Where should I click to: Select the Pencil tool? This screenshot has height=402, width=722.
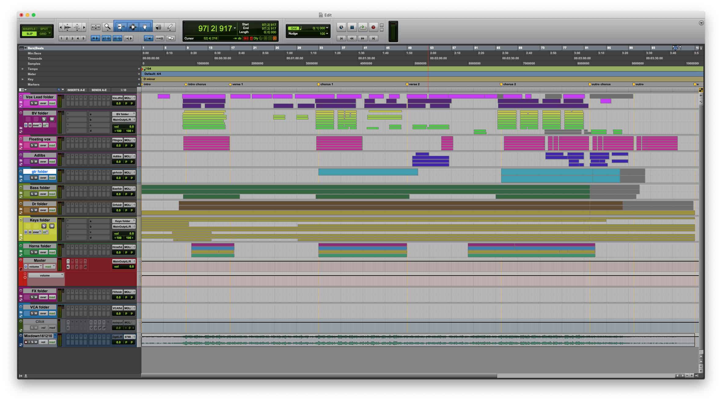170,27
